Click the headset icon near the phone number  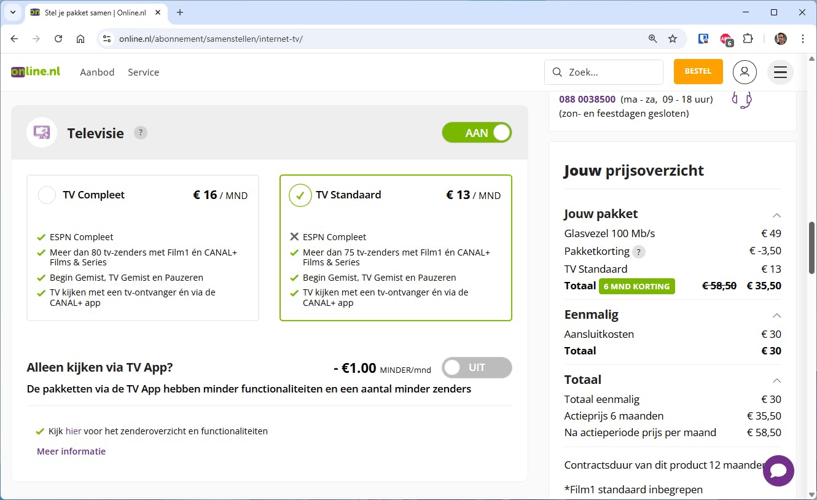tap(742, 100)
